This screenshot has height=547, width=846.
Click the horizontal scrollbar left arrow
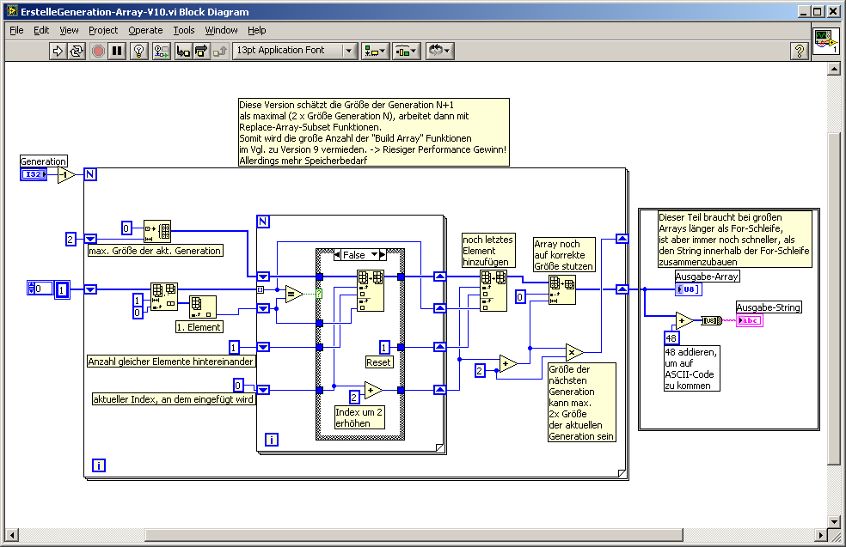click(x=12, y=535)
